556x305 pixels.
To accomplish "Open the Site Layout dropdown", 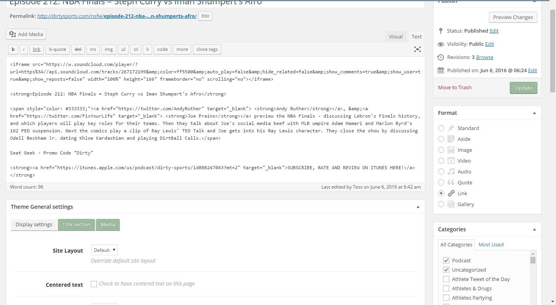I will click(104, 250).
